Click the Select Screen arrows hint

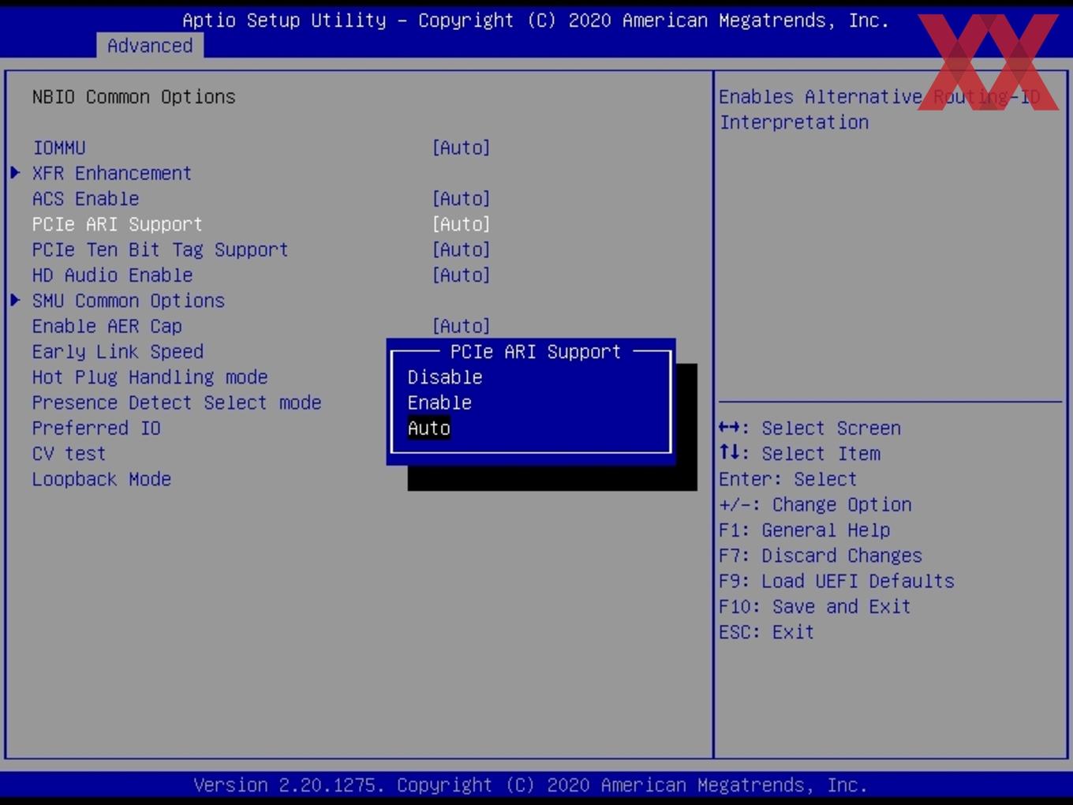(809, 428)
